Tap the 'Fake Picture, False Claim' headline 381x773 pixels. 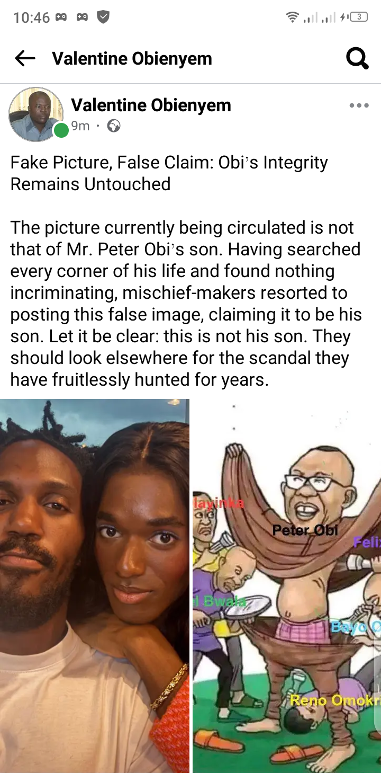click(x=169, y=173)
